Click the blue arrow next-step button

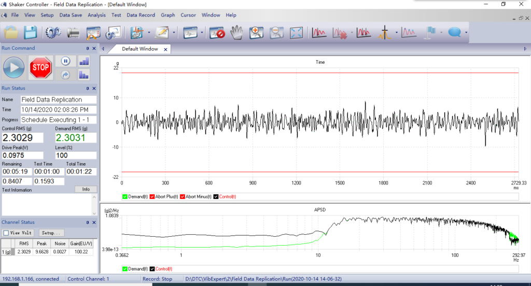tap(66, 75)
